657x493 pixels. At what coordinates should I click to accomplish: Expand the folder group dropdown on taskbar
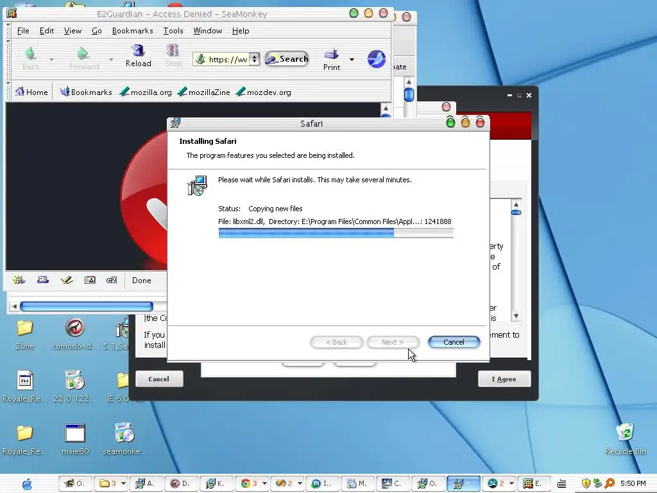(123, 483)
